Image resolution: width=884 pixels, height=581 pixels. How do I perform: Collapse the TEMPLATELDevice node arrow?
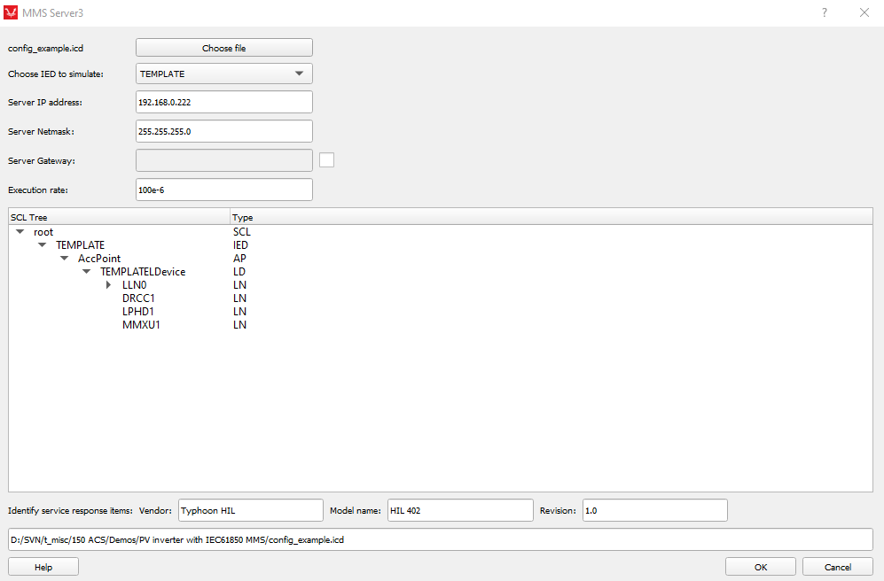[86, 272]
